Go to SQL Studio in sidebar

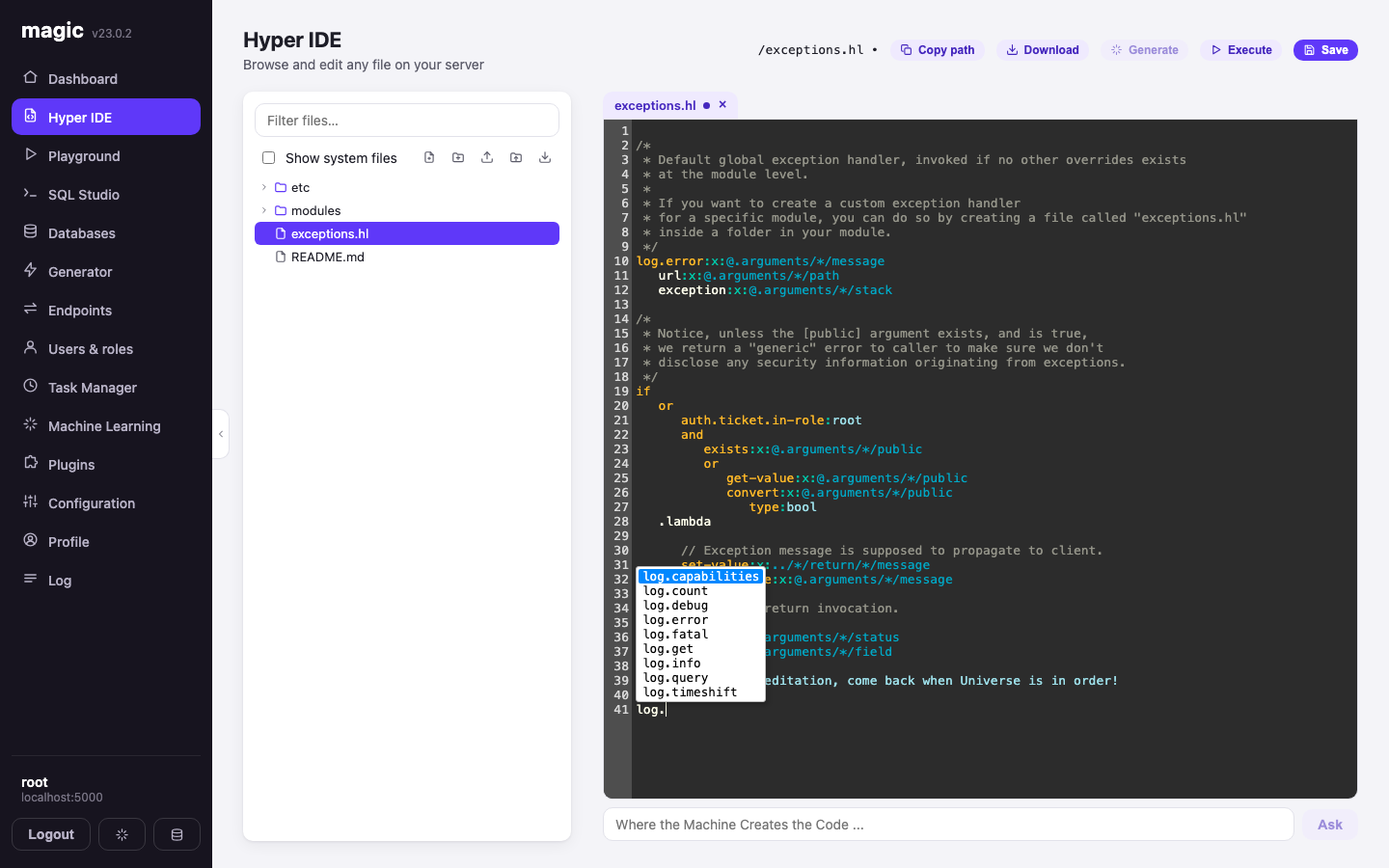(x=106, y=195)
